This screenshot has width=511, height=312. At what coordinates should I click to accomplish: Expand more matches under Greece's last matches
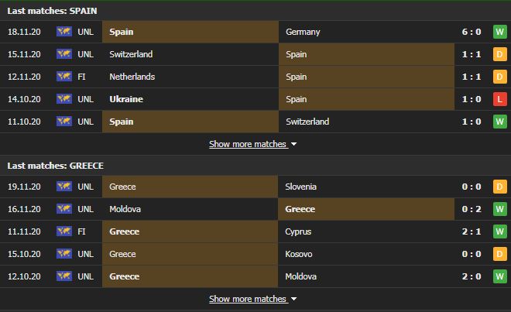[248, 299]
